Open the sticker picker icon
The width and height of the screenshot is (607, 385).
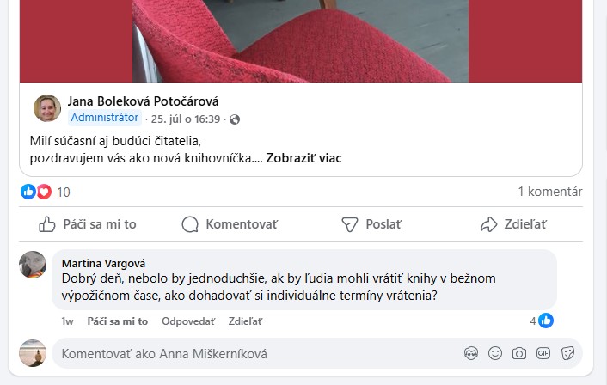pyautogui.click(x=567, y=353)
